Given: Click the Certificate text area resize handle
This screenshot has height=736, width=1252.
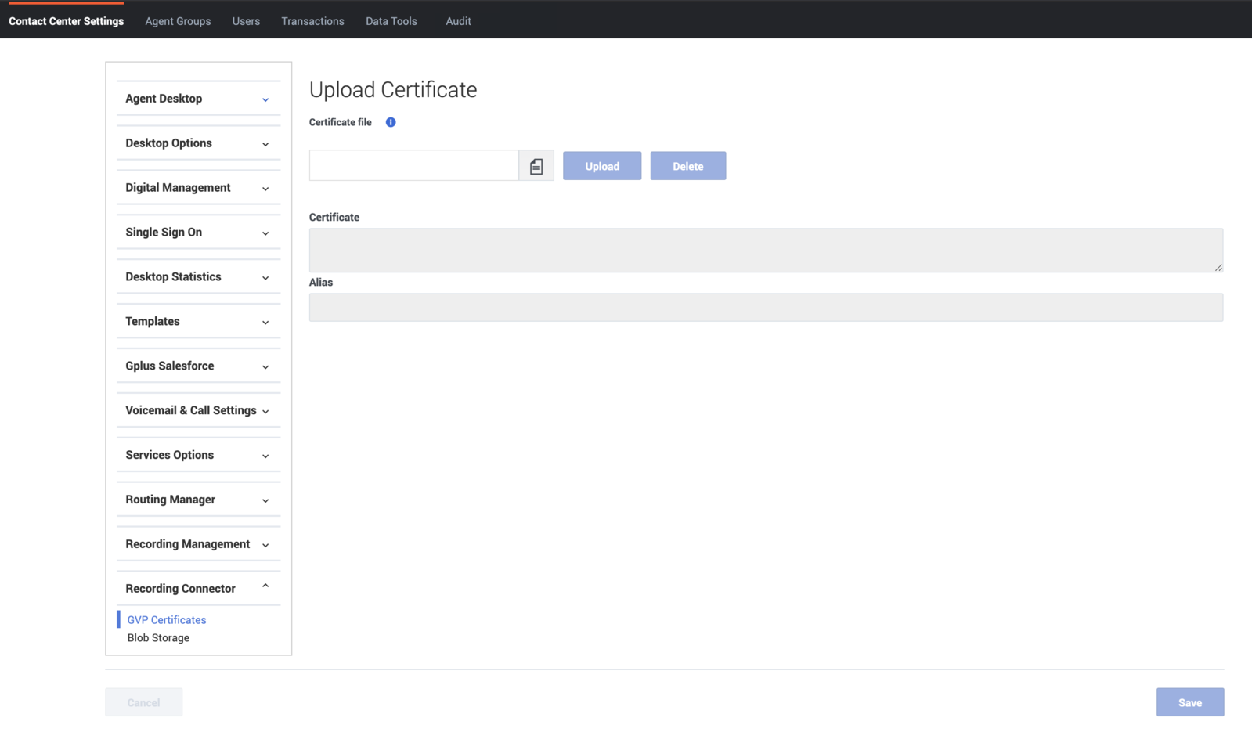Looking at the screenshot, I should (1218, 268).
